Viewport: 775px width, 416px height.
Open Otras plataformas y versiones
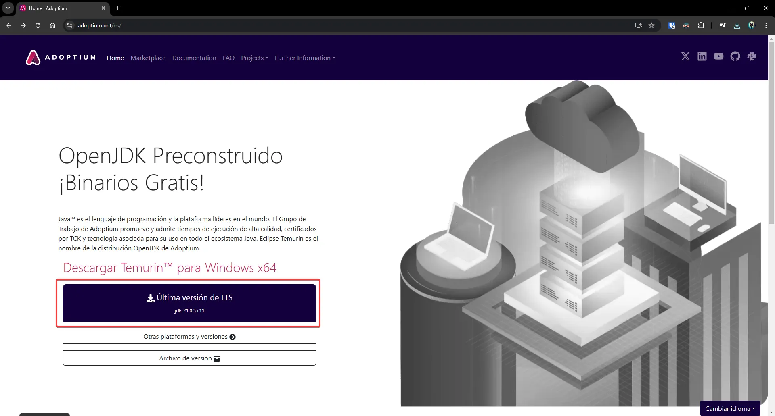(189, 336)
